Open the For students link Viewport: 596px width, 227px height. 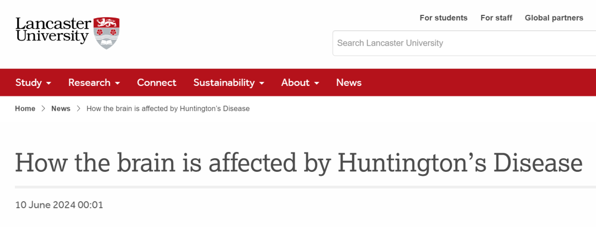click(x=443, y=18)
